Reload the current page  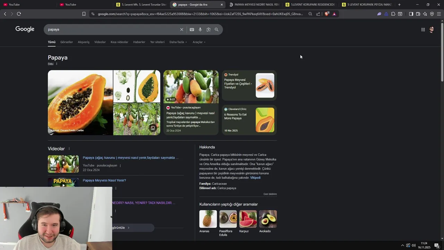pyautogui.click(x=19, y=14)
